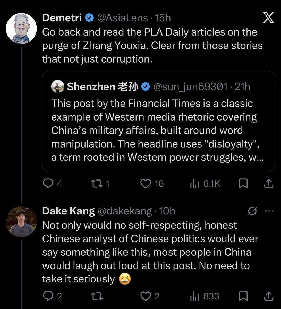
Task: Repost Dake Kang's reply
Action: 97,296
